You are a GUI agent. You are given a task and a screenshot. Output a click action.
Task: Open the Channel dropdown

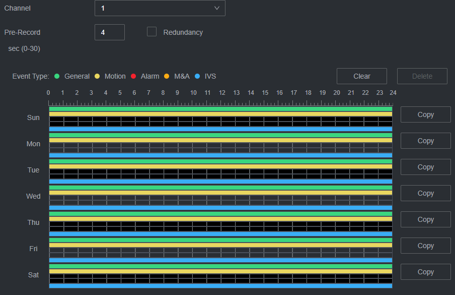[x=160, y=8]
